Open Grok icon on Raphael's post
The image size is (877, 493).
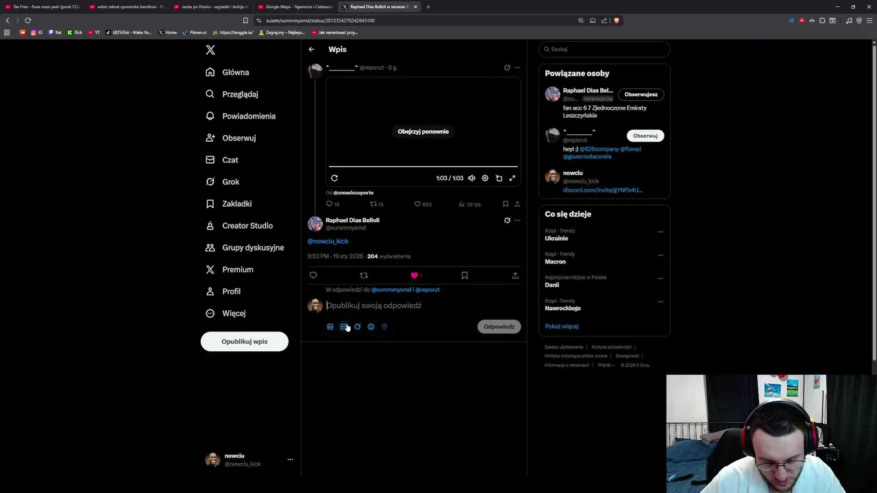tap(507, 220)
